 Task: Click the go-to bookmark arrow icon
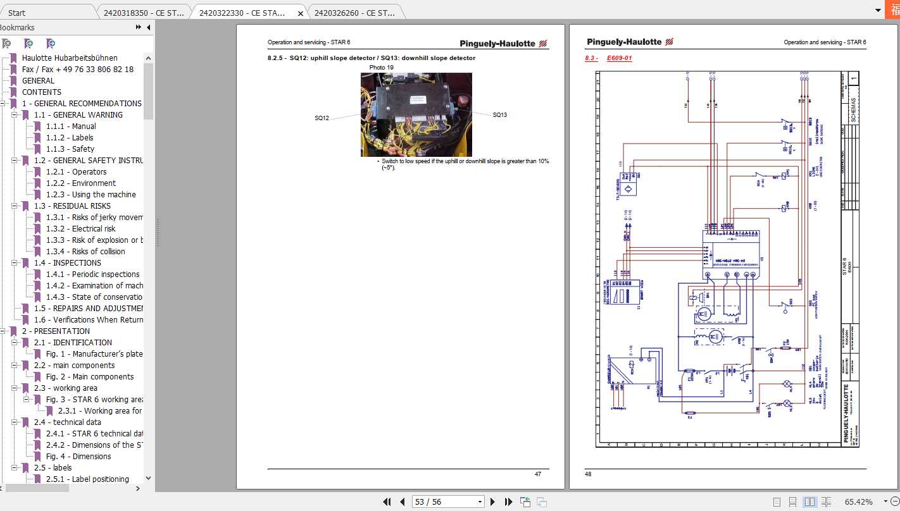pyautogui.click(x=51, y=44)
